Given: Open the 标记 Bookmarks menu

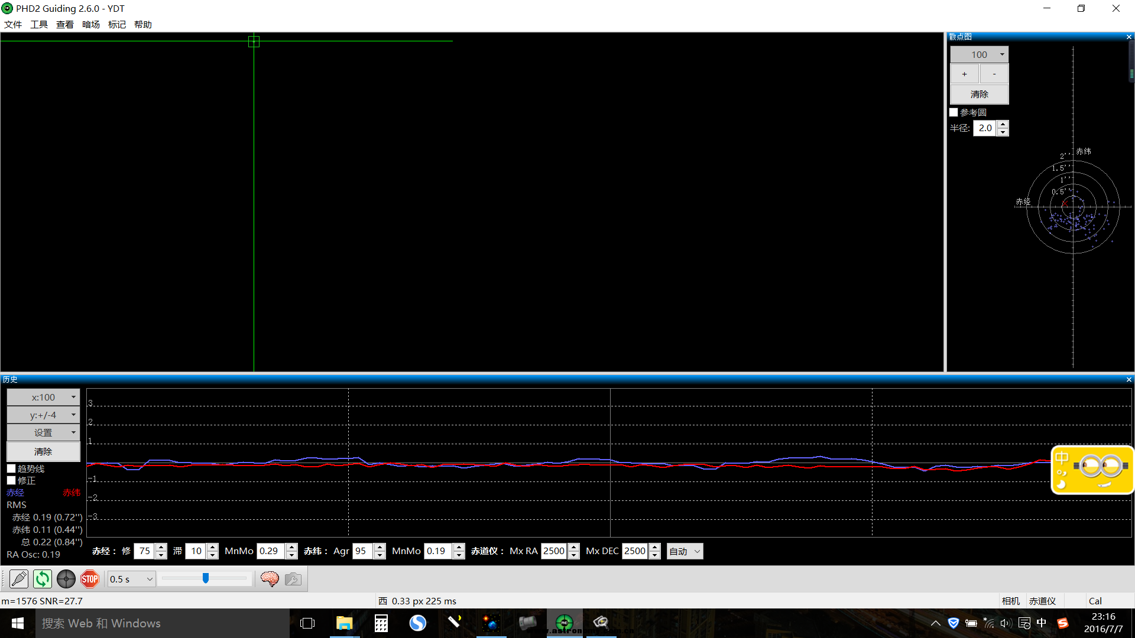Looking at the screenshot, I should (x=117, y=24).
